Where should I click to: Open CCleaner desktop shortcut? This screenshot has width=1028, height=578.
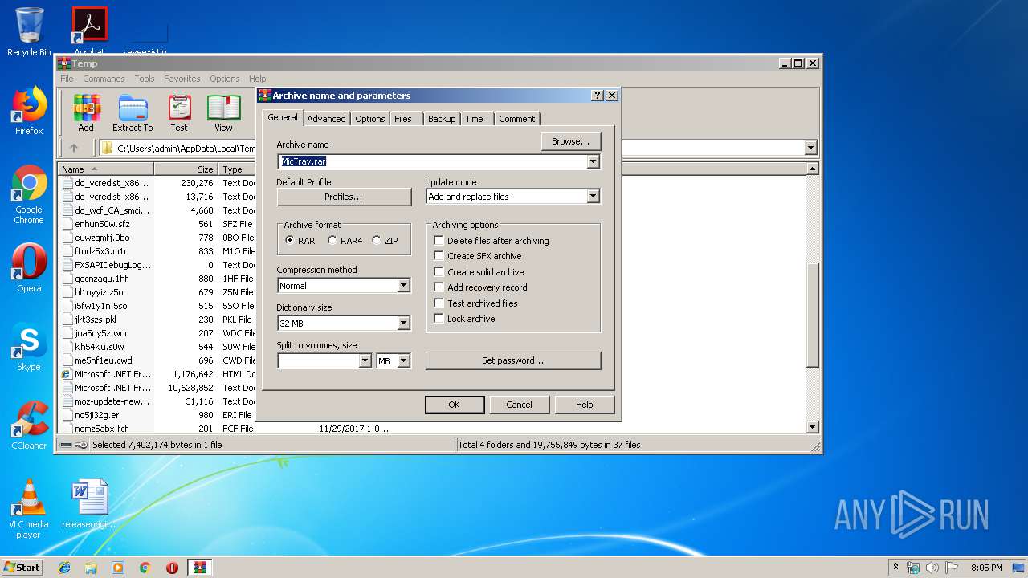point(29,425)
